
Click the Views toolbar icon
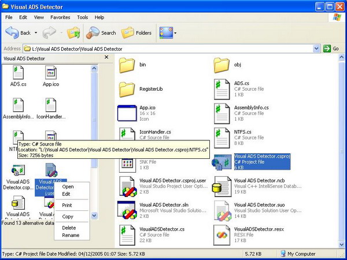(166, 33)
